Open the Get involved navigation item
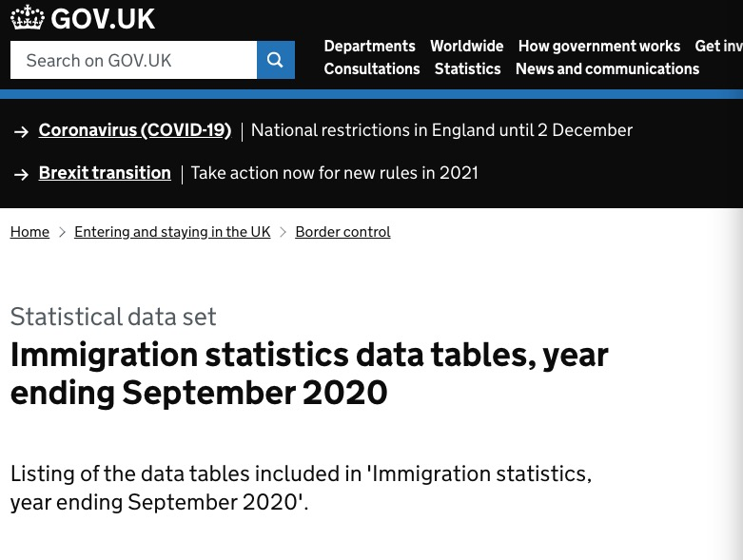This screenshot has height=560, width=743. tap(719, 46)
